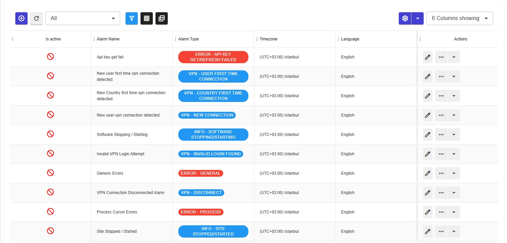This screenshot has height=243, width=507.
Task: Click the refresh table icon
Action: click(36, 18)
